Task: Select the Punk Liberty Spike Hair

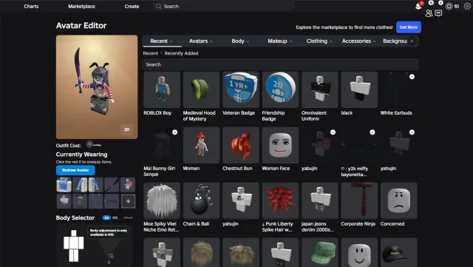Action: click(280, 200)
